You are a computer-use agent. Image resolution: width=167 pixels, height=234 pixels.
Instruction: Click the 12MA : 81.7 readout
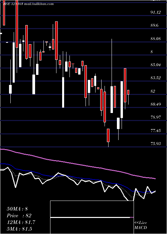(x=21, y=222)
